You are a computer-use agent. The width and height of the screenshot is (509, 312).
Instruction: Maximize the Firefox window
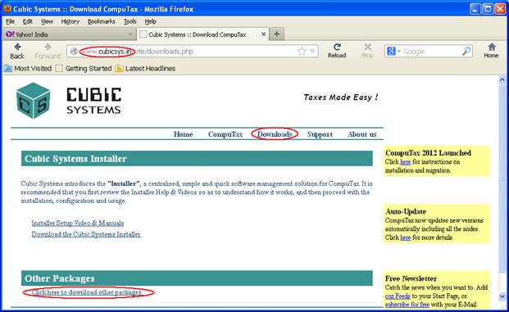tap(488, 9)
